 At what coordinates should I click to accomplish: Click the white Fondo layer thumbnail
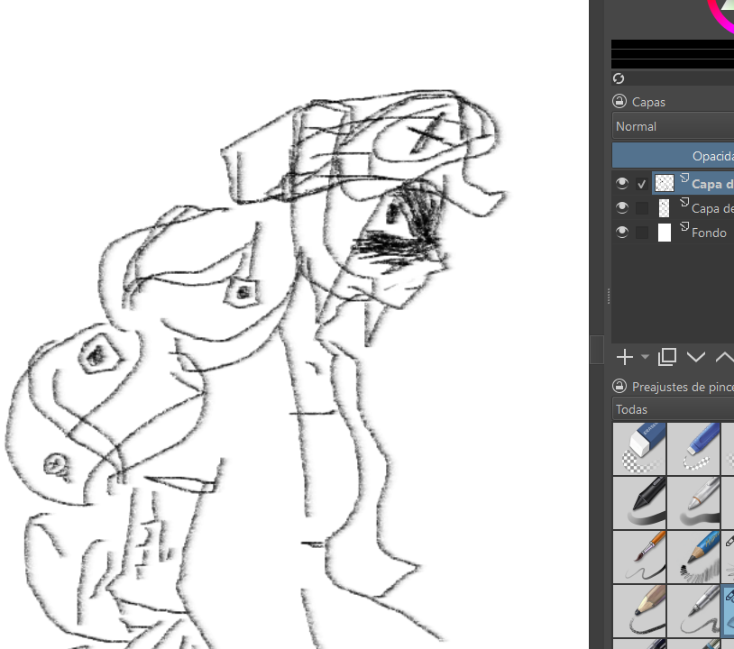click(x=665, y=233)
